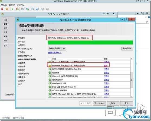Select 安装 in the installation center sidebar
Image resolution: width=151 pixels, height=121 pixels.
5,24
